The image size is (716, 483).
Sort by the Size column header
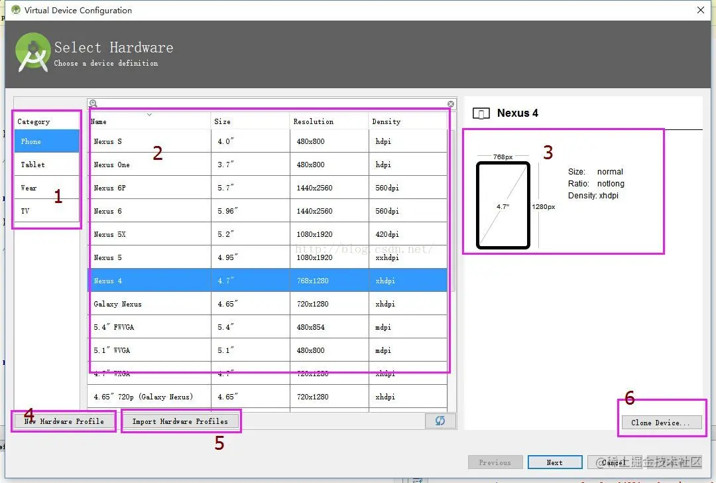[x=250, y=121]
